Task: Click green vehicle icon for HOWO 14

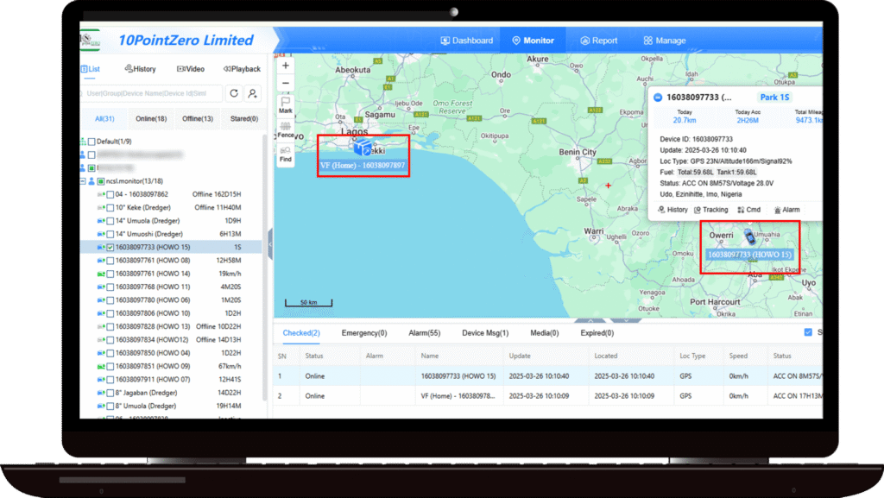Action: click(101, 274)
